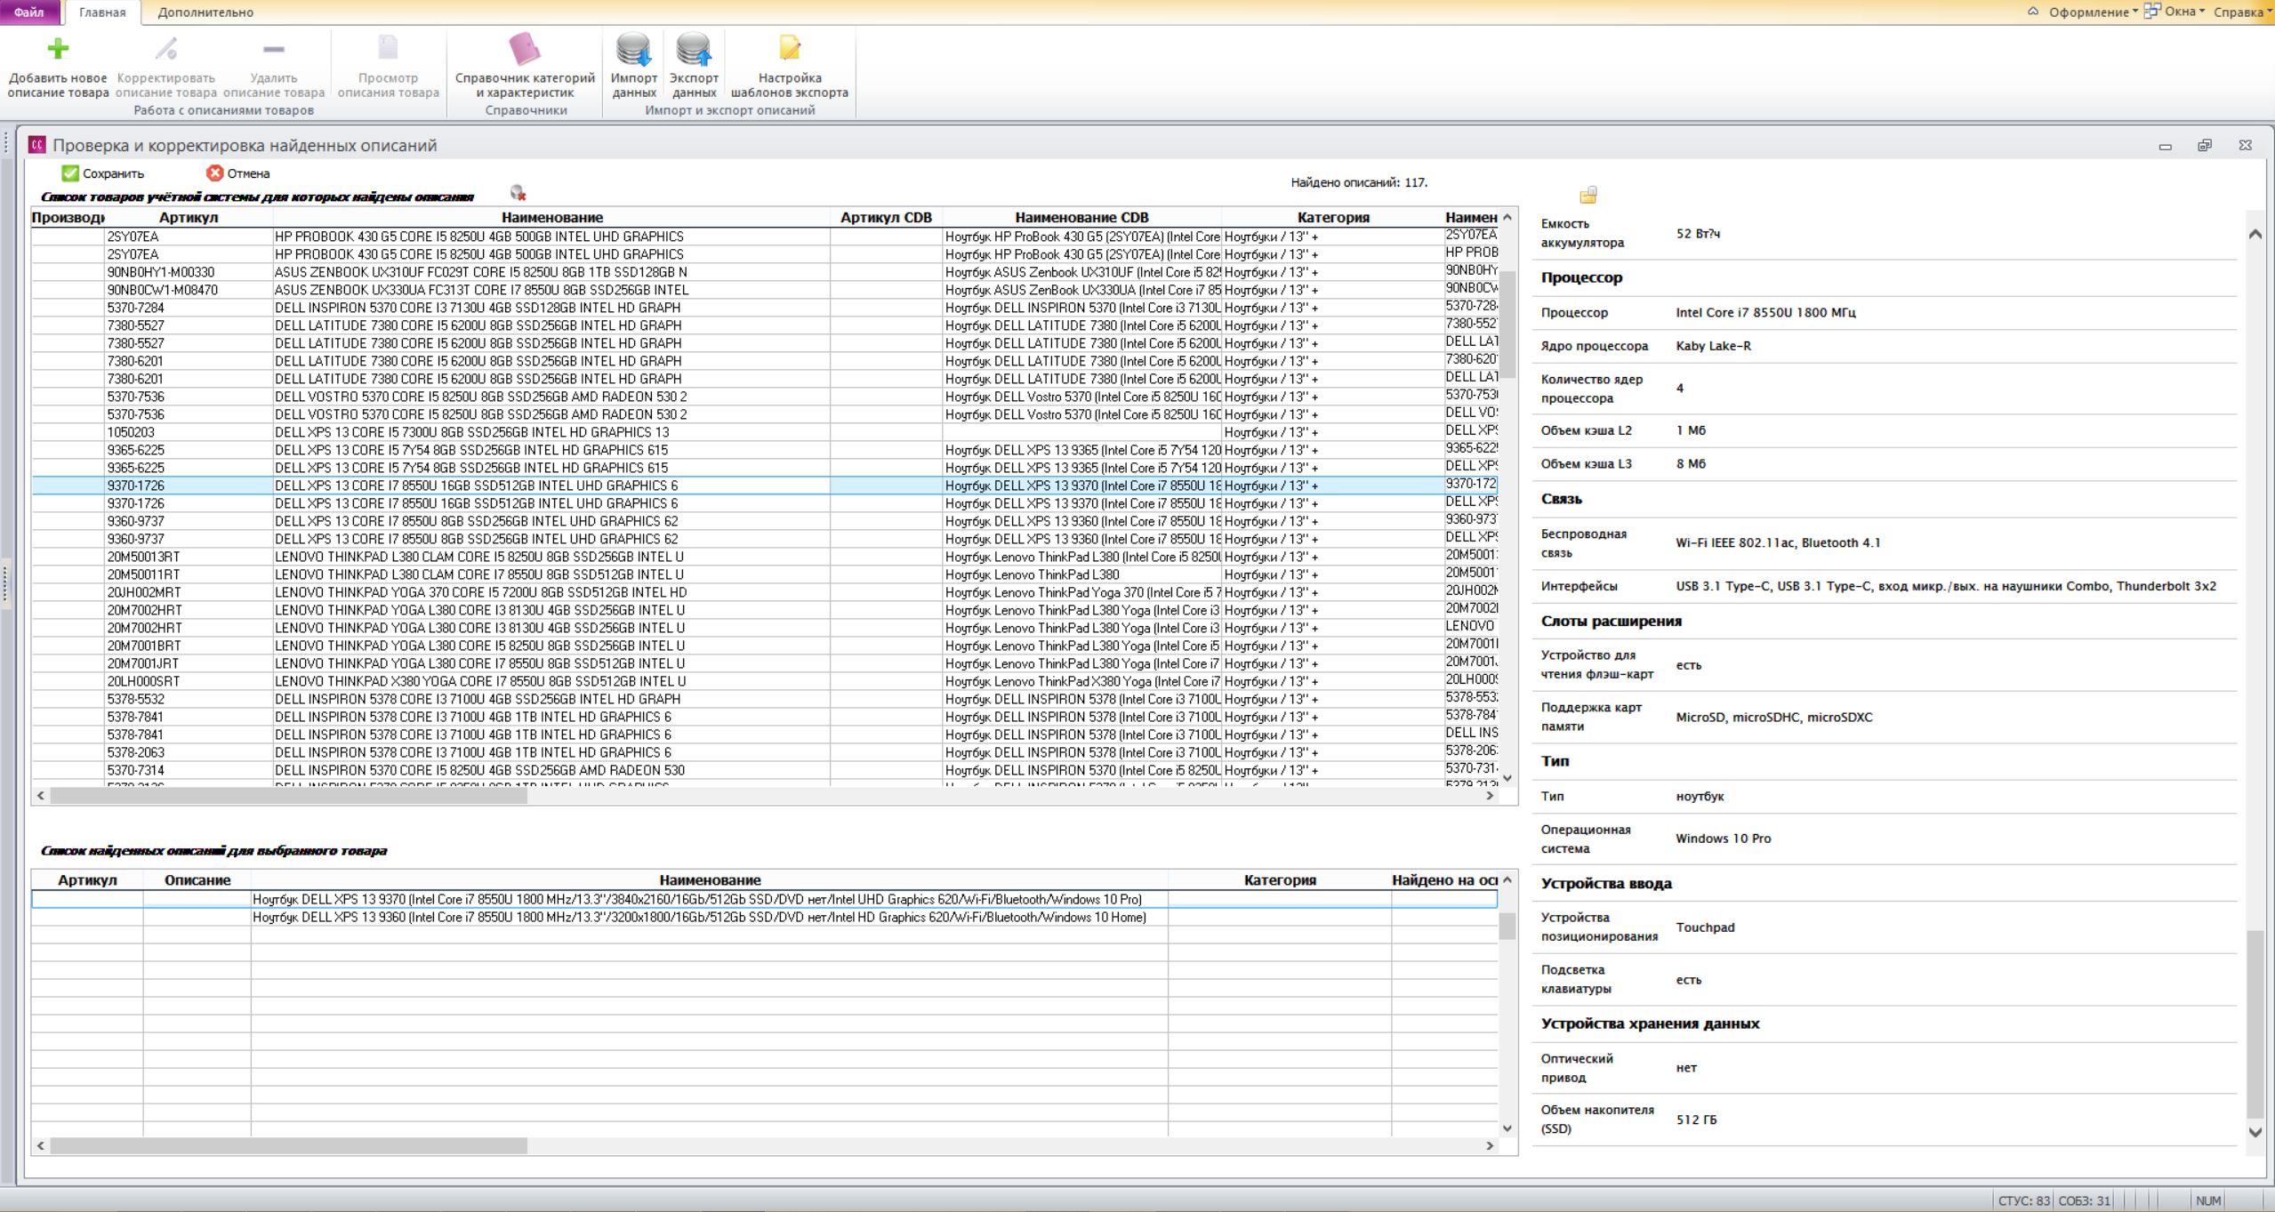Click the 'Наименование CDB' column header

(x=1081, y=217)
